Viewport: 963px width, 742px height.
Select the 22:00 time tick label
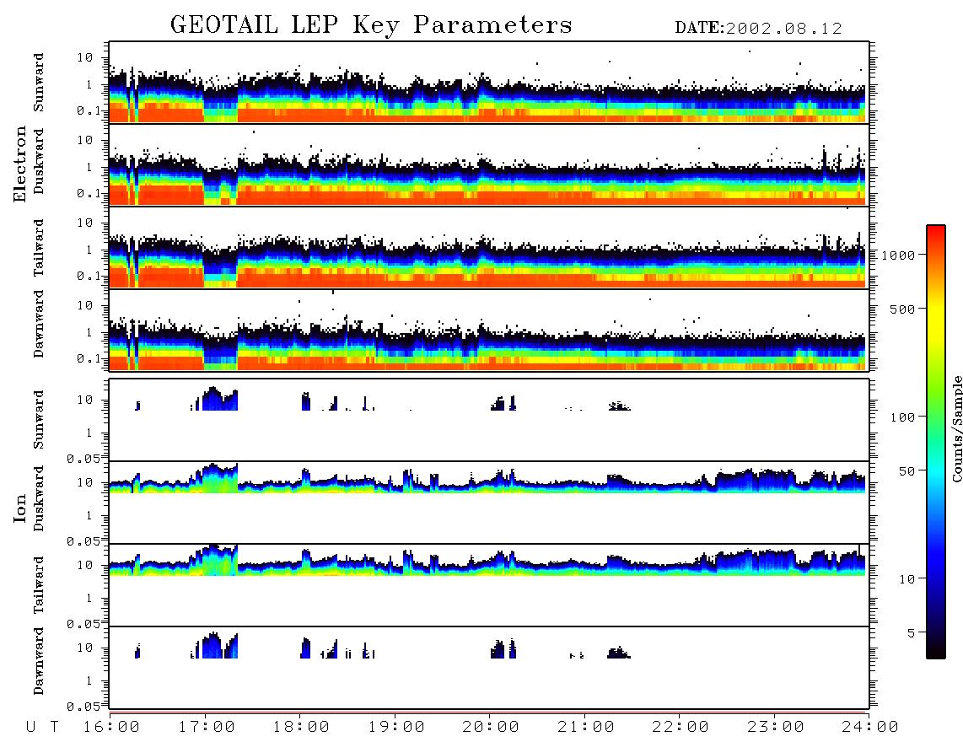tap(681, 728)
